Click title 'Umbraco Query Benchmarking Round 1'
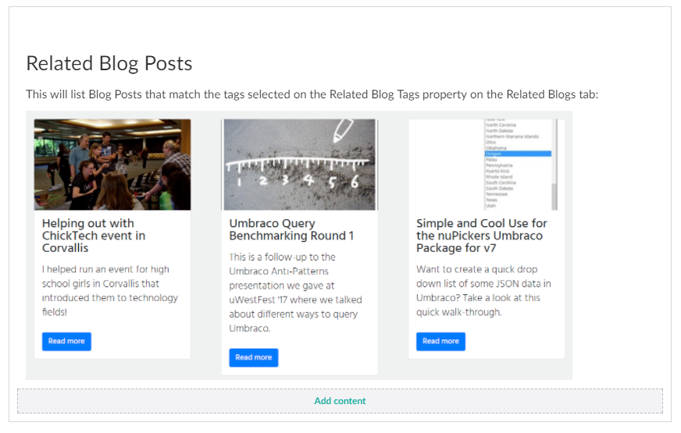The image size is (681, 433). [291, 229]
